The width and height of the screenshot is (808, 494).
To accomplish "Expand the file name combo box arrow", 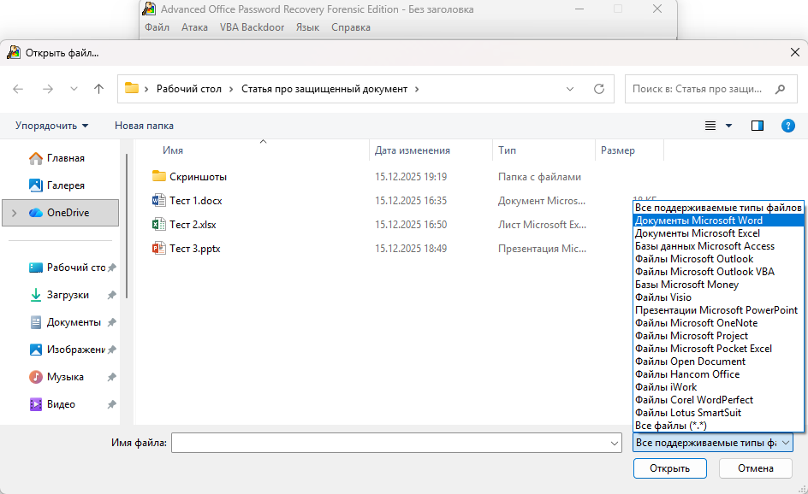I will [615, 443].
